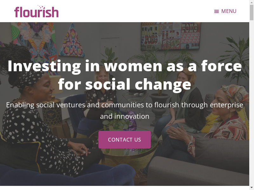Click the scrollbar down arrow
Screen dimensions: 254x190
click(251, 188)
